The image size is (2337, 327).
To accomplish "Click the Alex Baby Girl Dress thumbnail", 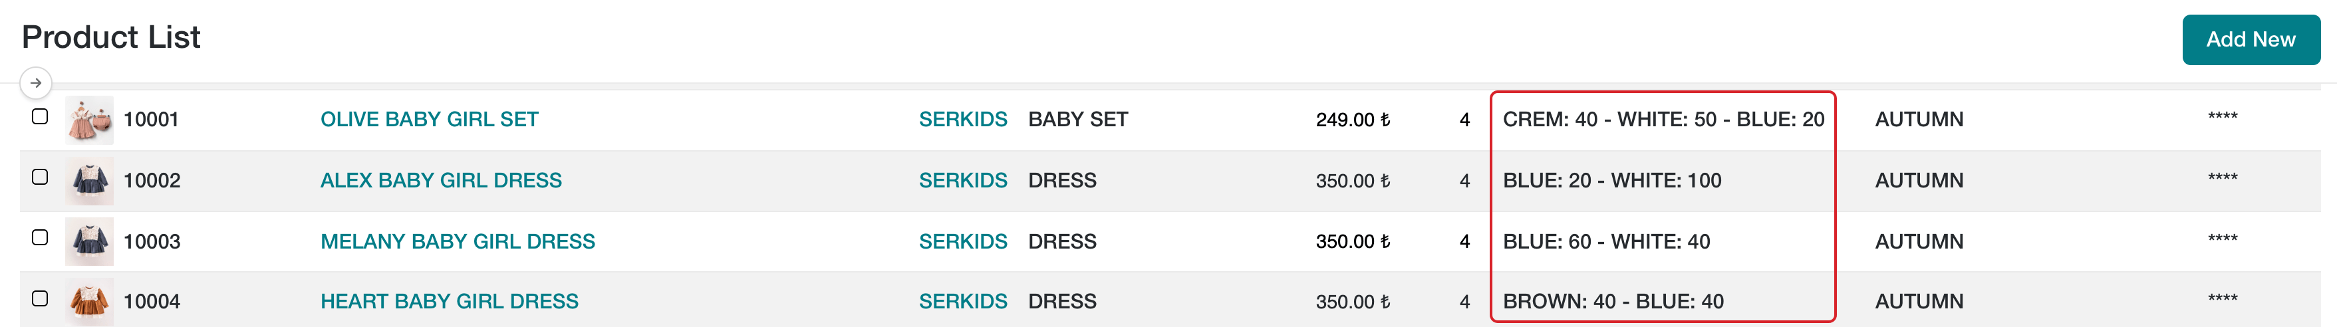I will pos(90,181).
